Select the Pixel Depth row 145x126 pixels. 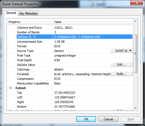click(x=70, y=60)
